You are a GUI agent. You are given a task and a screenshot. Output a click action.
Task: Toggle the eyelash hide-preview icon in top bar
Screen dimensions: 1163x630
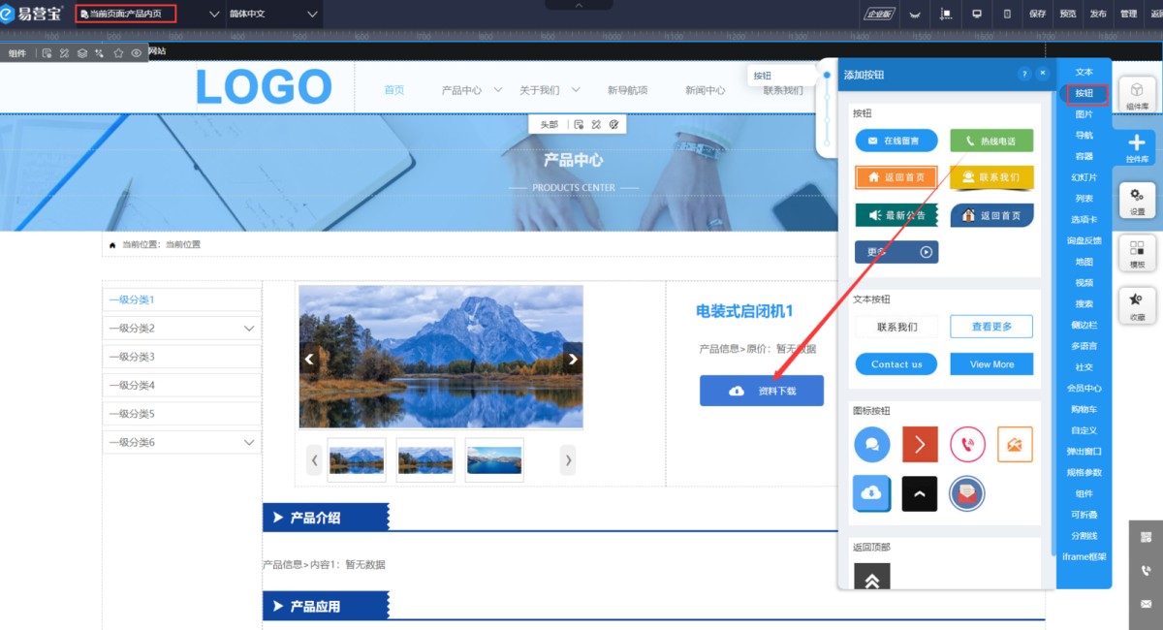[x=915, y=15]
